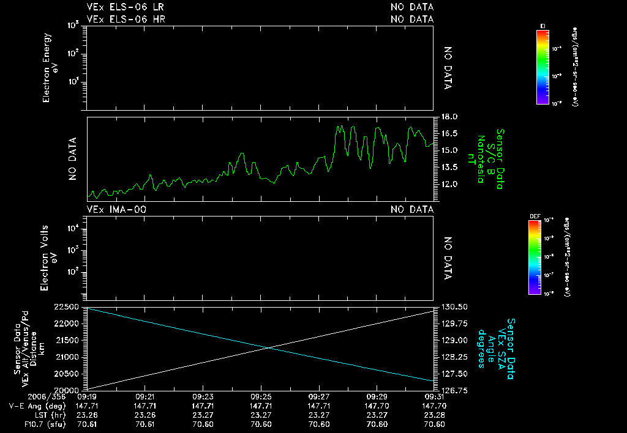627x433 pixels.
Task: Click the 129.75 degrees tick label
Action: coord(454,324)
